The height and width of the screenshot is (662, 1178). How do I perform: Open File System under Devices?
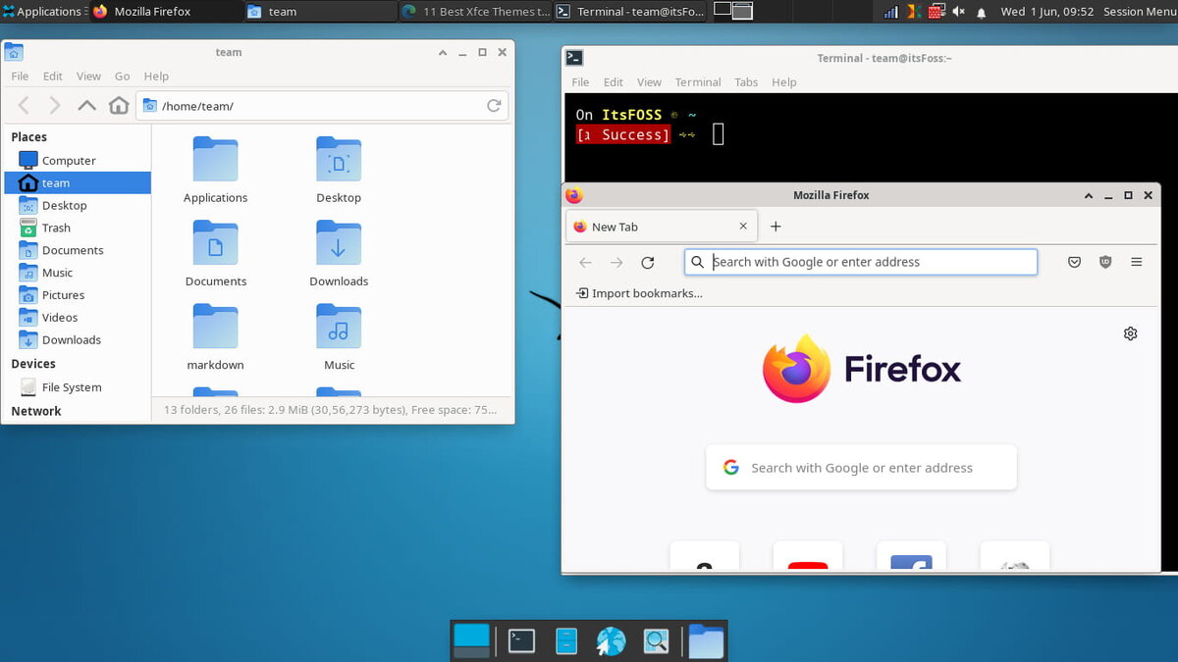click(x=78, y=387)
